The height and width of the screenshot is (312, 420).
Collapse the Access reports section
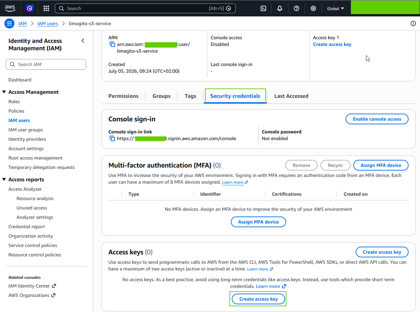[x=4, y=179]
